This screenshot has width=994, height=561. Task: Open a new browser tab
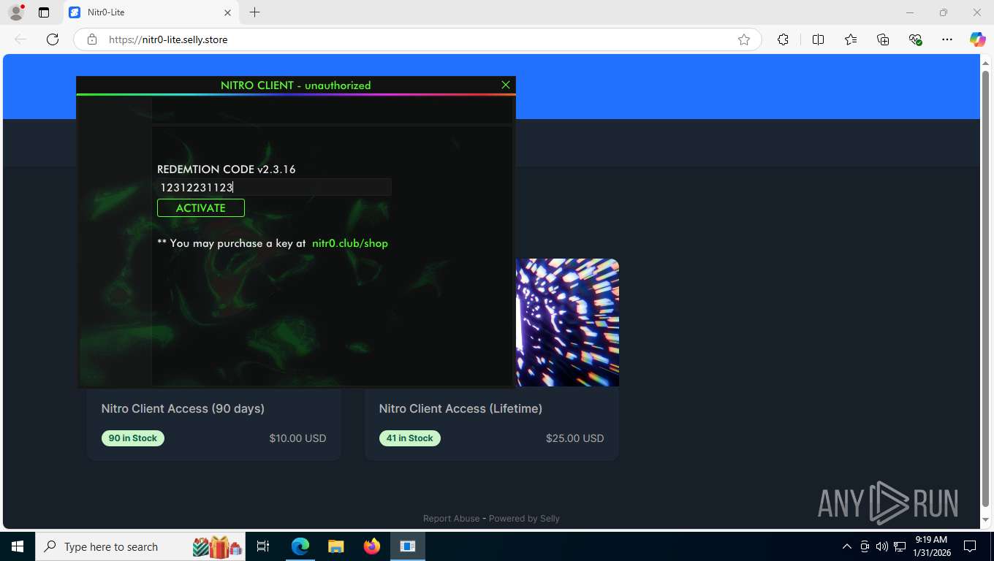[x=254, y=12]
